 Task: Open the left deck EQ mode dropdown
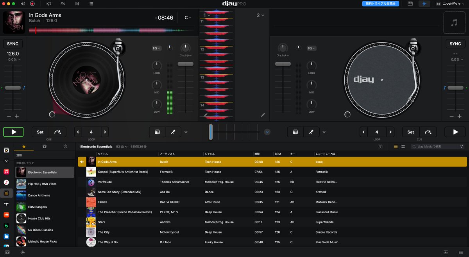pos(157,48)
